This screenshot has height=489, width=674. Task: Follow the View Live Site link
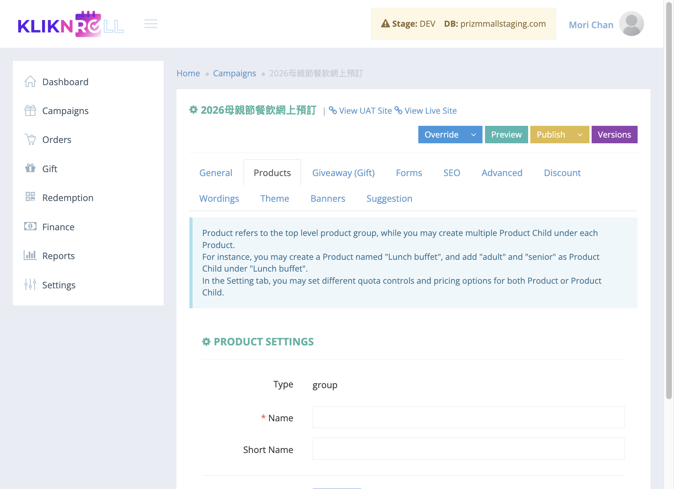tap(430, 111)
